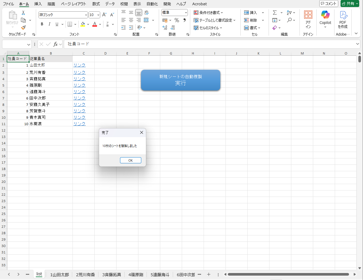Click the font color red A swatch
Viewport: 363px width, 280px height.
[95, 24]
